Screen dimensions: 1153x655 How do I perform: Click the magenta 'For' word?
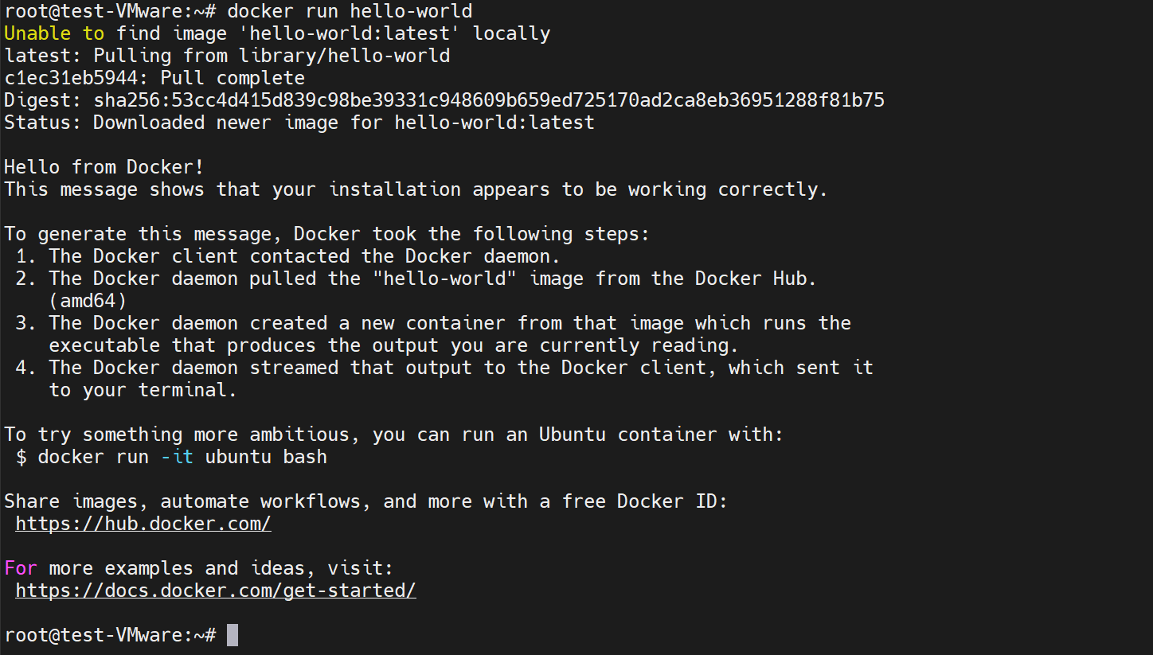[x=21, y=568]
